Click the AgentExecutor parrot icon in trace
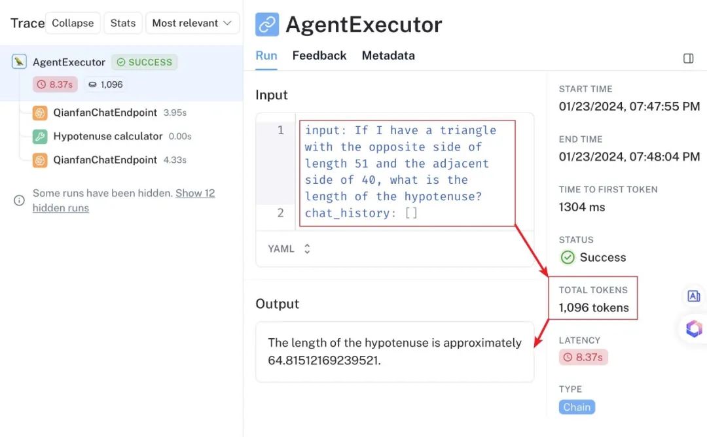 point(19,61)
